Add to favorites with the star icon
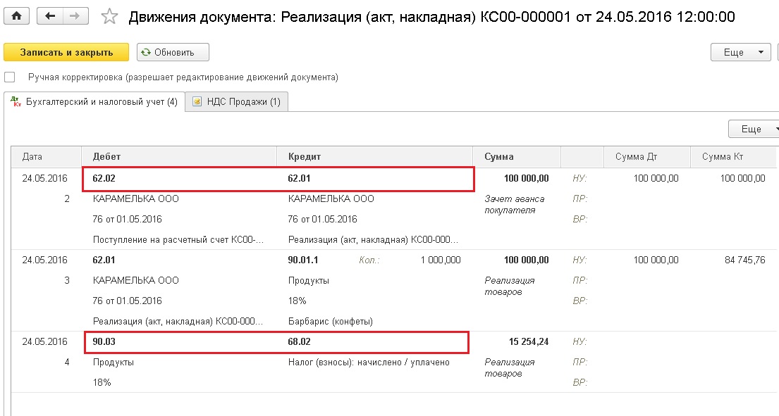The width and height of the screenshot is (779, 416). click(109, 17)
